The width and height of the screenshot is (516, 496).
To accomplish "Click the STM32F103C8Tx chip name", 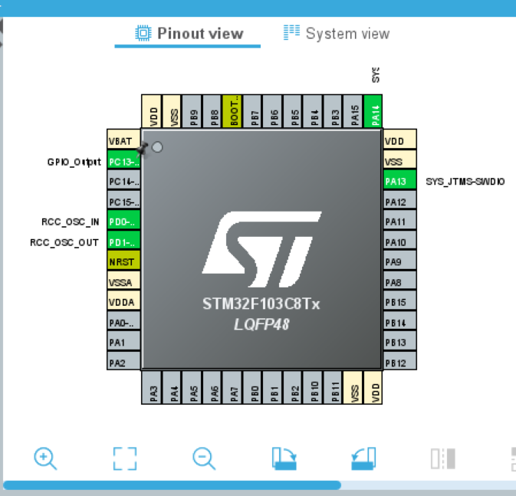I will point(261,304).
